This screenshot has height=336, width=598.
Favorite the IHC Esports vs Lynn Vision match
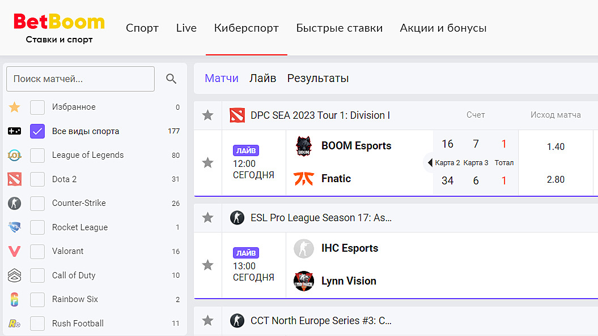pos(208,265)
